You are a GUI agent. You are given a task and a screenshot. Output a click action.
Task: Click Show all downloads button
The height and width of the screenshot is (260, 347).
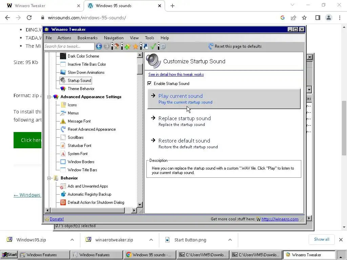(x=322, y=239)
